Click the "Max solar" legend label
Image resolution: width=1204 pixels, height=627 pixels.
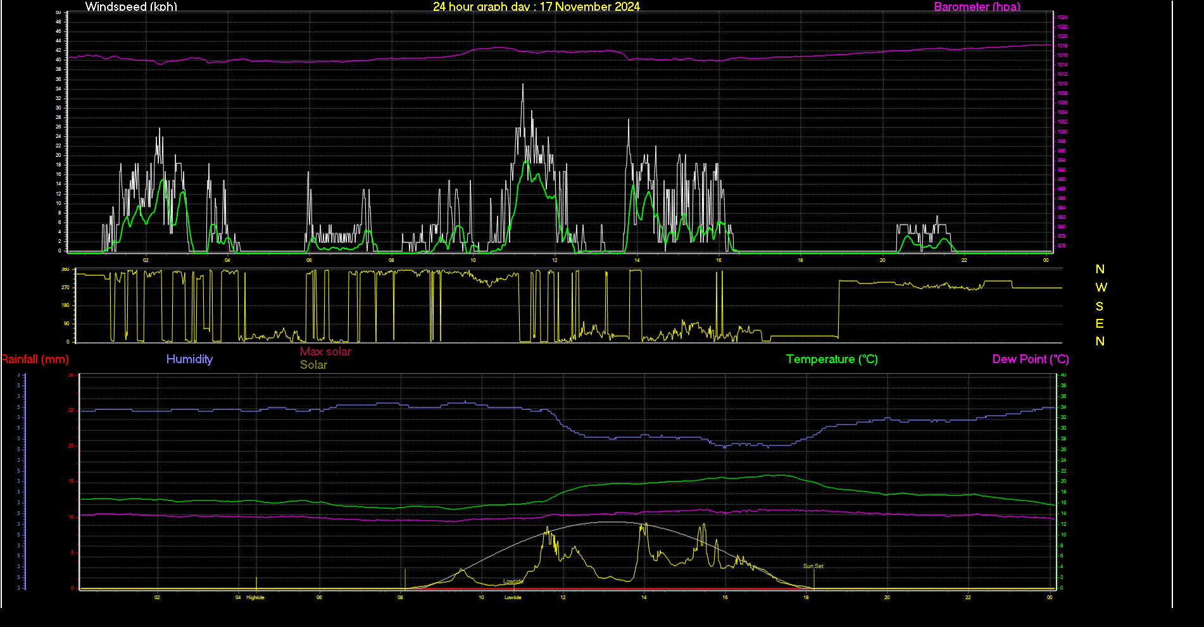(x=325, y=351)
